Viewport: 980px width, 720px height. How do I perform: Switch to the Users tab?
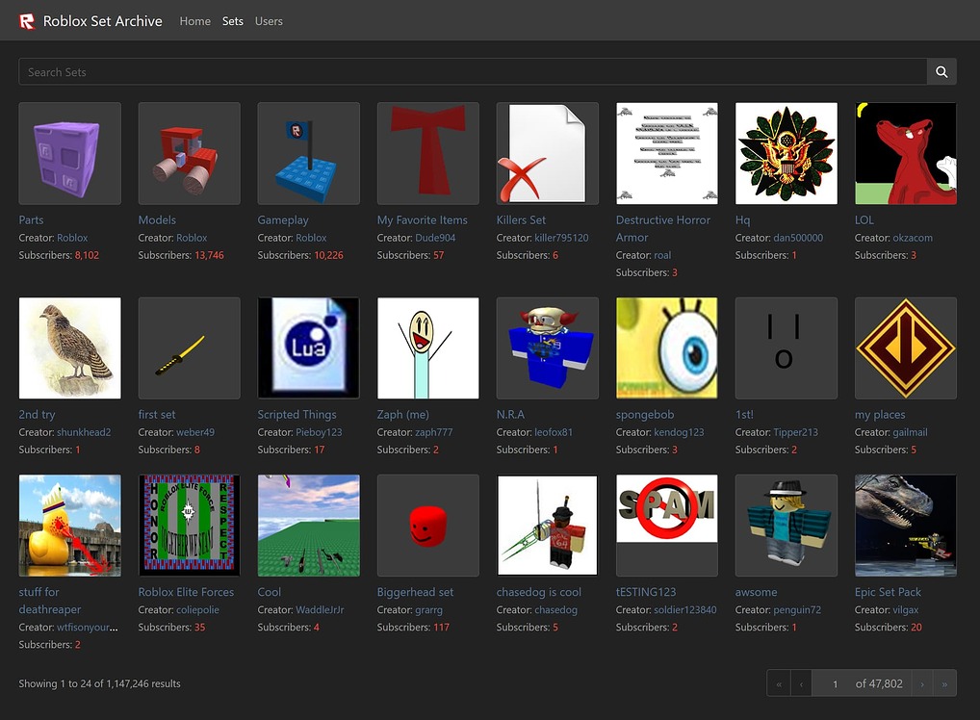269,20
